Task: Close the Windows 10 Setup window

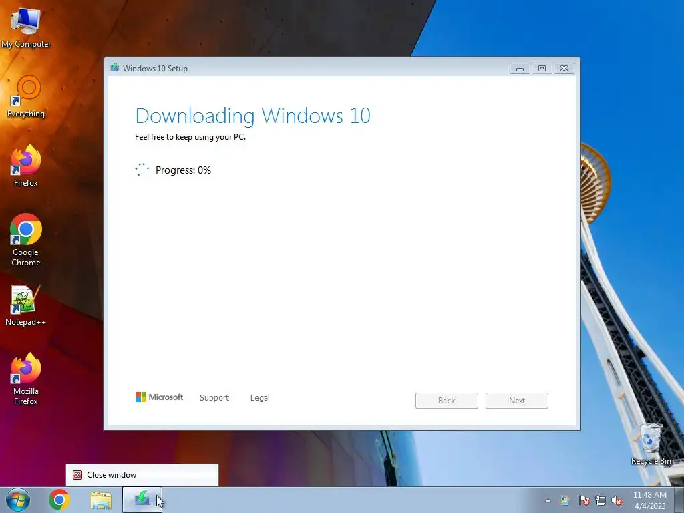Action: [564, 69]
